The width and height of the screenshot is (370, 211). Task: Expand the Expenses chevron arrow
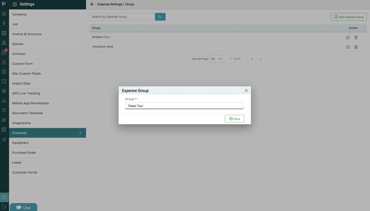pos(80,133)
